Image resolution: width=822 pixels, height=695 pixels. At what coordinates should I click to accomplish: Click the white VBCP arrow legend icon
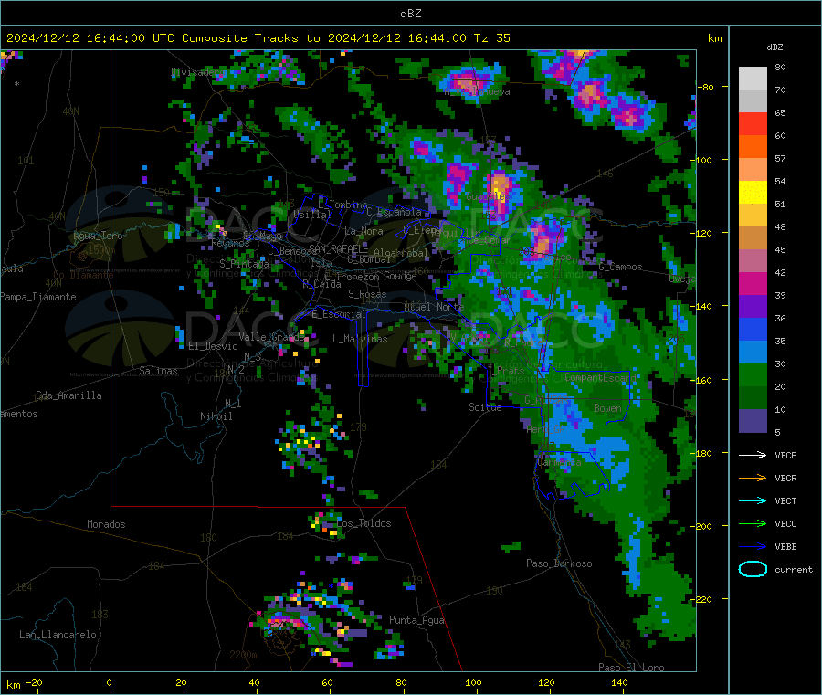[x=753, y=455]
